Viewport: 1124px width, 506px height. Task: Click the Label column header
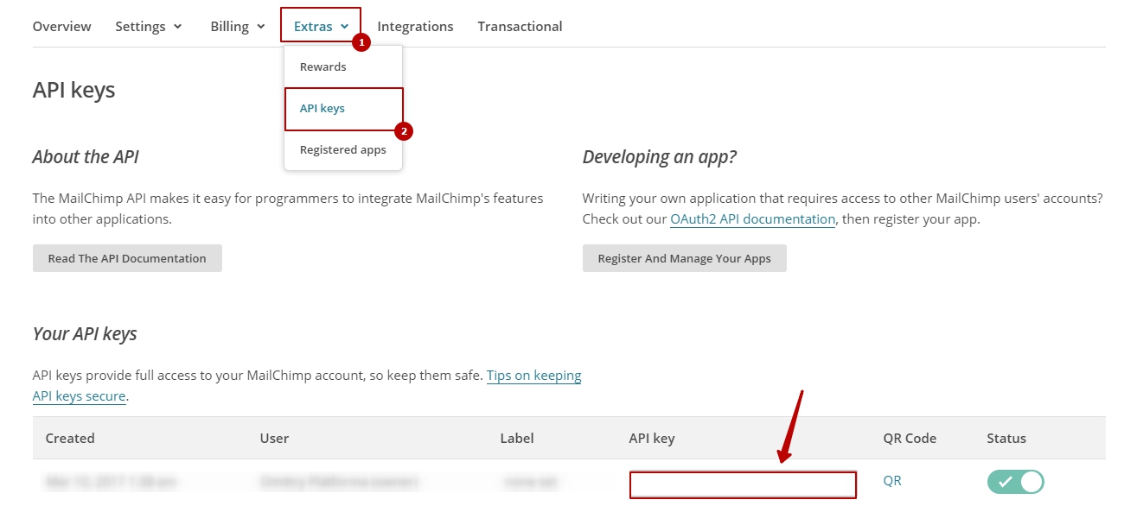click(x=517, y=438)
